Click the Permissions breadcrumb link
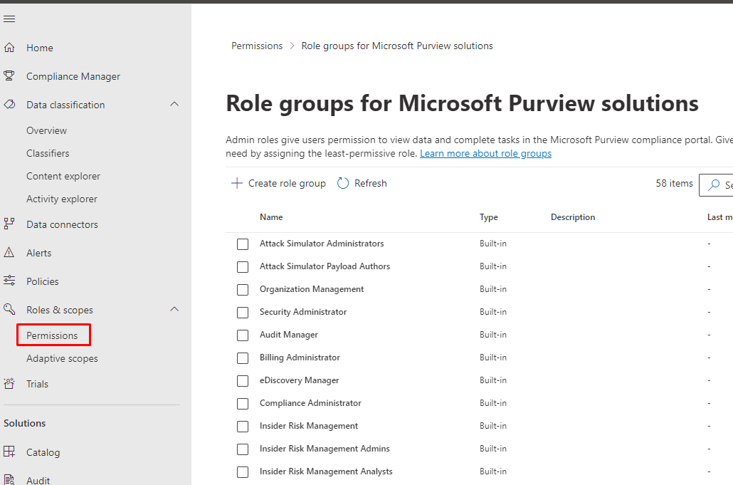 coord(257,46)
